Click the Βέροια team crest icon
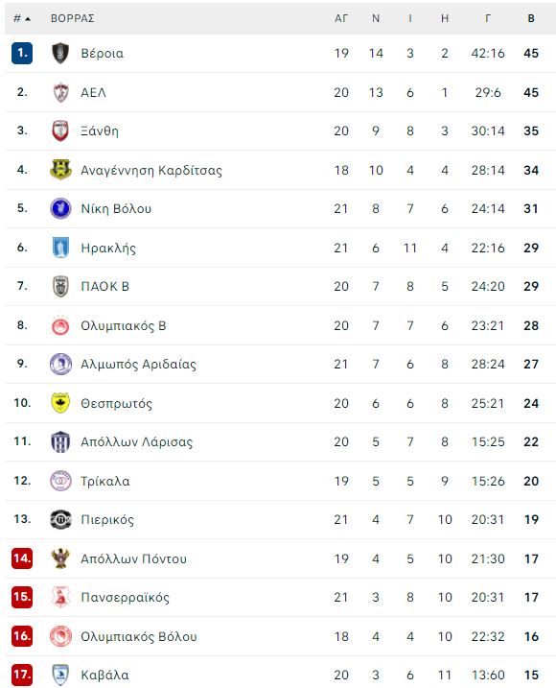The height and width of the screenshot is (688, 556). pos(60,53)
